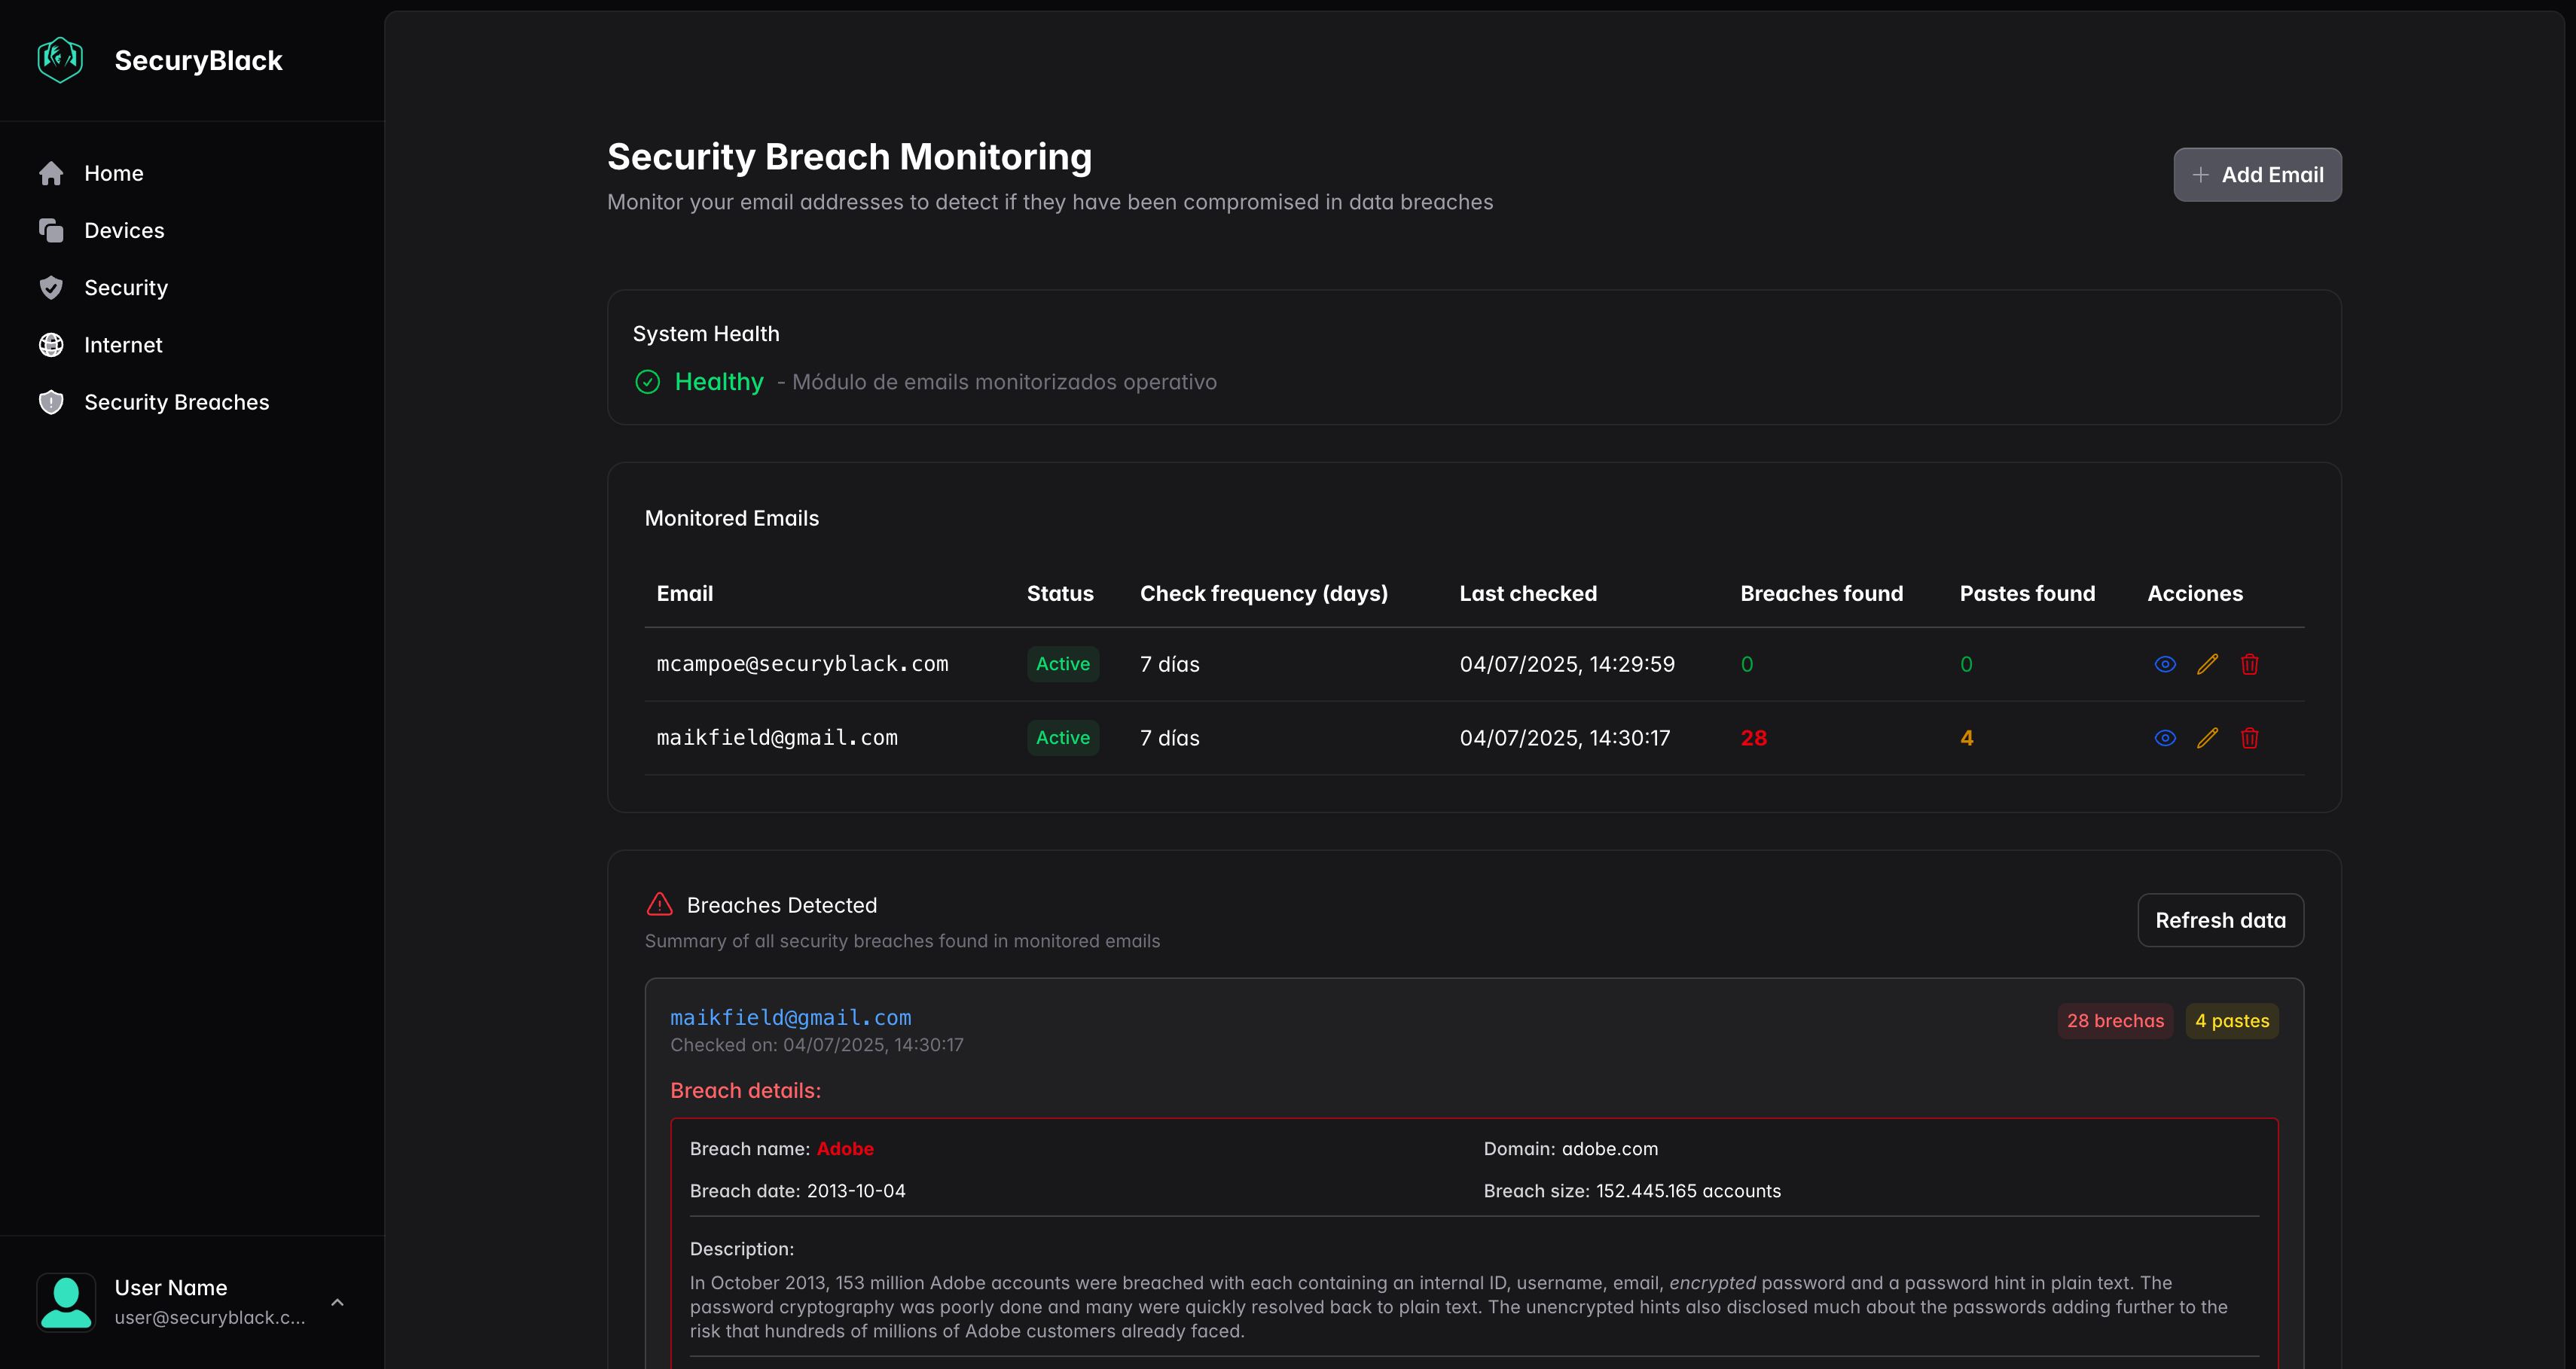Screen dimensions: 2576x1369
Task: Click Breach size: 152.445.165 accounts
Action: pos(1632,1191)
